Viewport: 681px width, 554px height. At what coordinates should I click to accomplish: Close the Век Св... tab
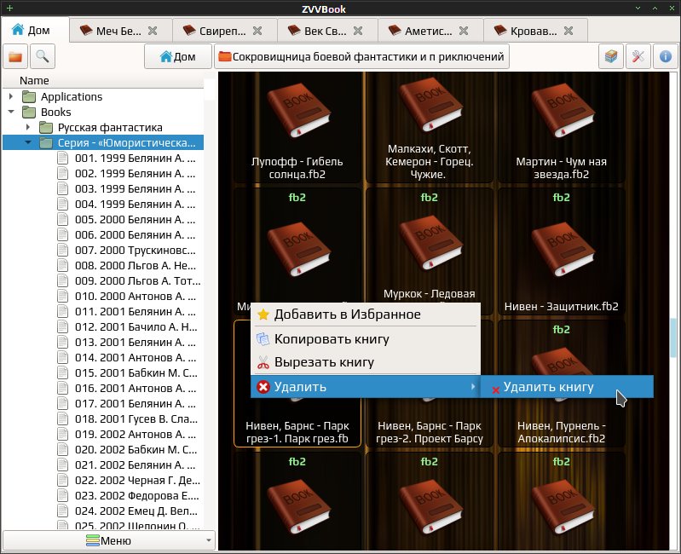pos(358,31)
